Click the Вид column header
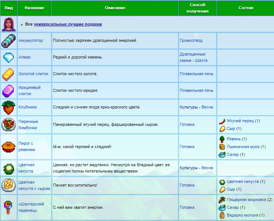 coord(9,8)
